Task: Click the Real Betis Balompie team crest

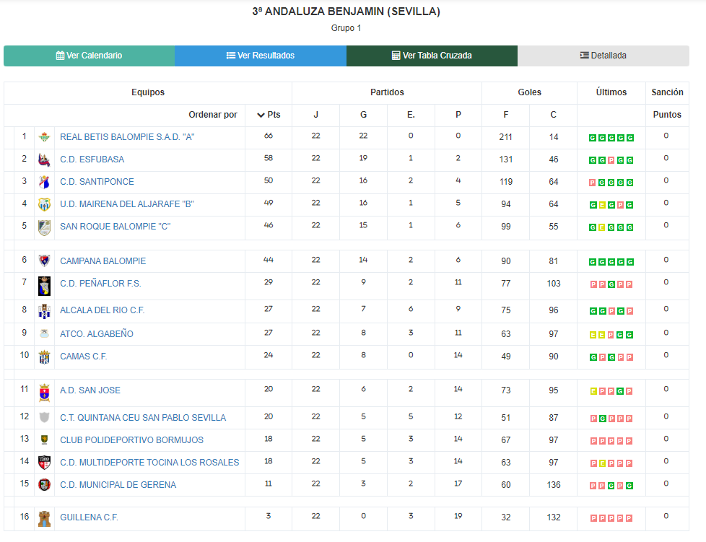Action: (44, 137)
